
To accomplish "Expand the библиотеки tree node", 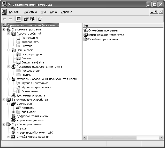I will point(13,112).
